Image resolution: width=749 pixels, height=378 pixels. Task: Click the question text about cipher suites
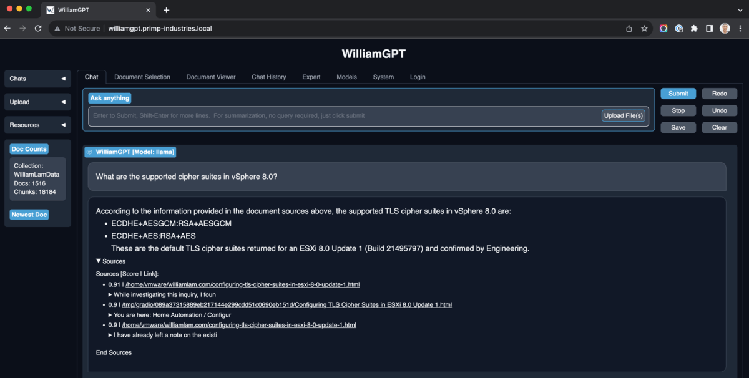point(187,177)
